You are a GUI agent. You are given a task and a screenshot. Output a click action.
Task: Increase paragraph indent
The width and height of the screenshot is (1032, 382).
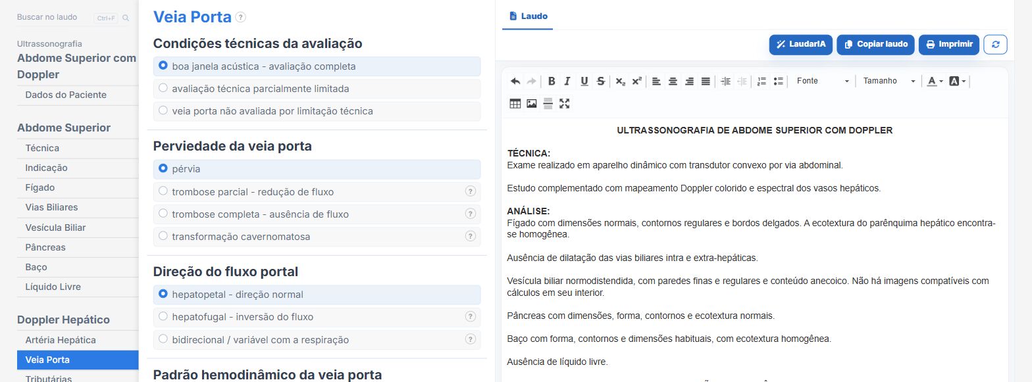coord(725,81)
